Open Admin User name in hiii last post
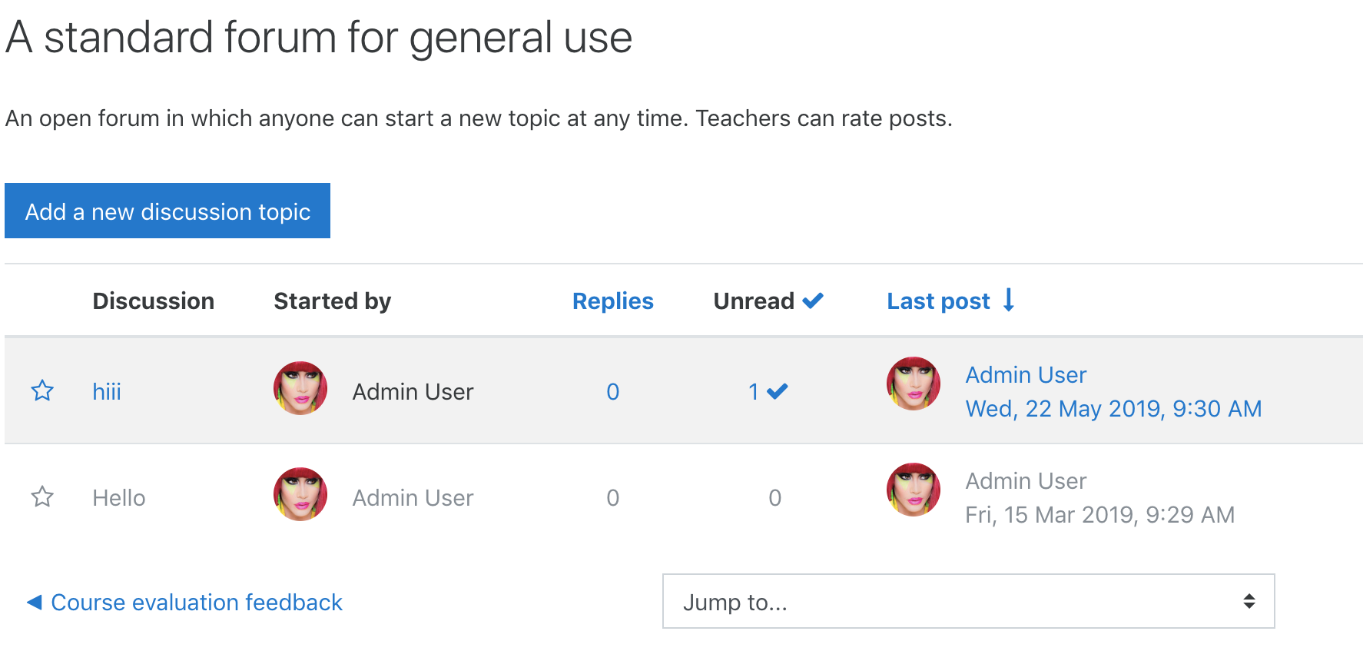The width and height of the screenshot is (1363, 661). tap(1026, 375)
